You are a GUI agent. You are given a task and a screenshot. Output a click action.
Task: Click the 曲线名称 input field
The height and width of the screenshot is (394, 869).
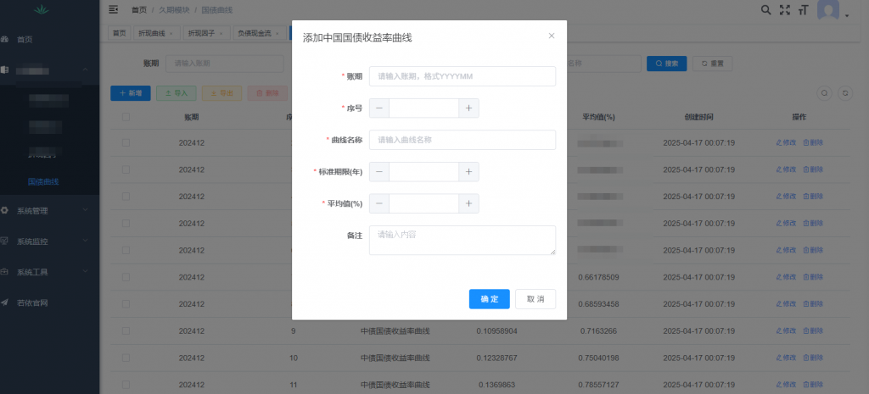(x=463, y=140)
